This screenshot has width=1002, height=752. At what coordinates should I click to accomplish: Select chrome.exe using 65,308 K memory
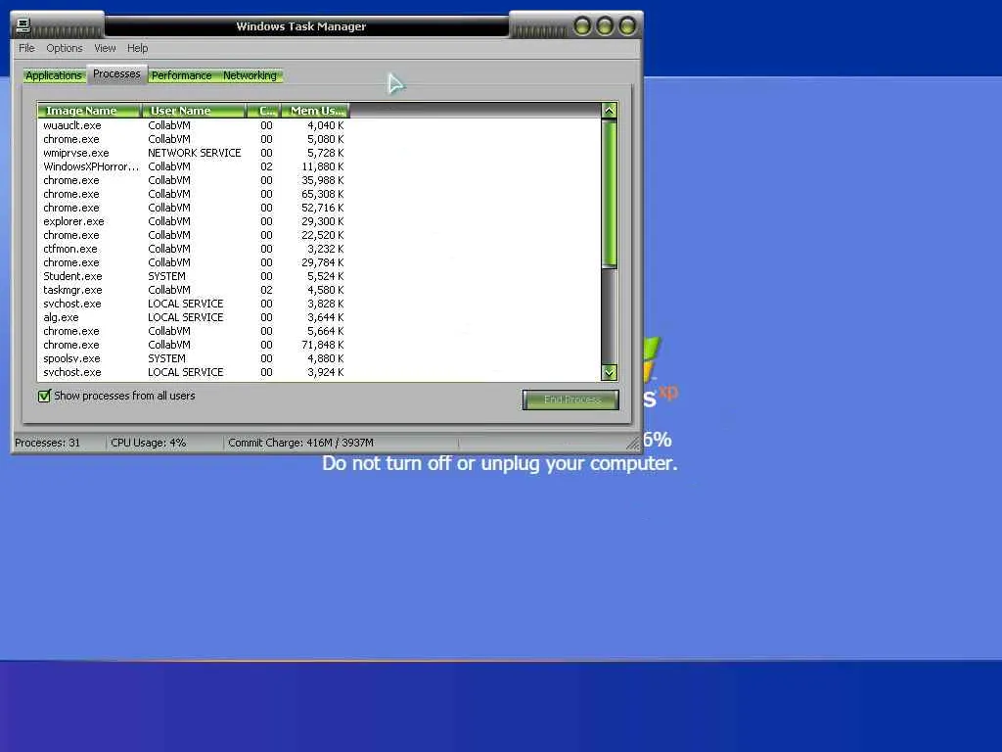(x=193, y=194)
